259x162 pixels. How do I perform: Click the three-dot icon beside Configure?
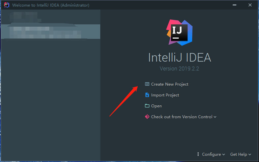(198, 154)
